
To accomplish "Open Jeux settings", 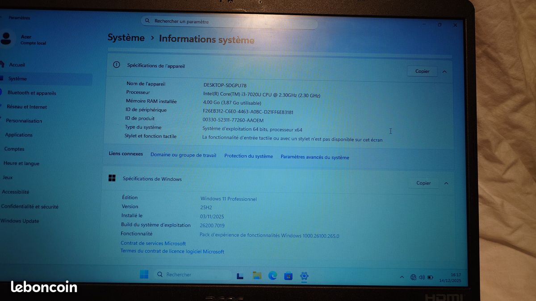I will click(x=8, y=177).
